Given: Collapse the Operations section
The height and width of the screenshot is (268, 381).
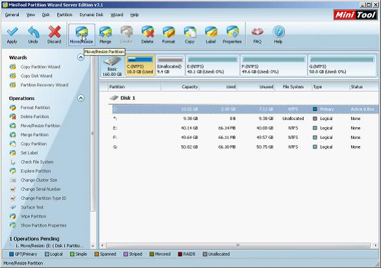Looking at the screenshot, I should (80, 98).
